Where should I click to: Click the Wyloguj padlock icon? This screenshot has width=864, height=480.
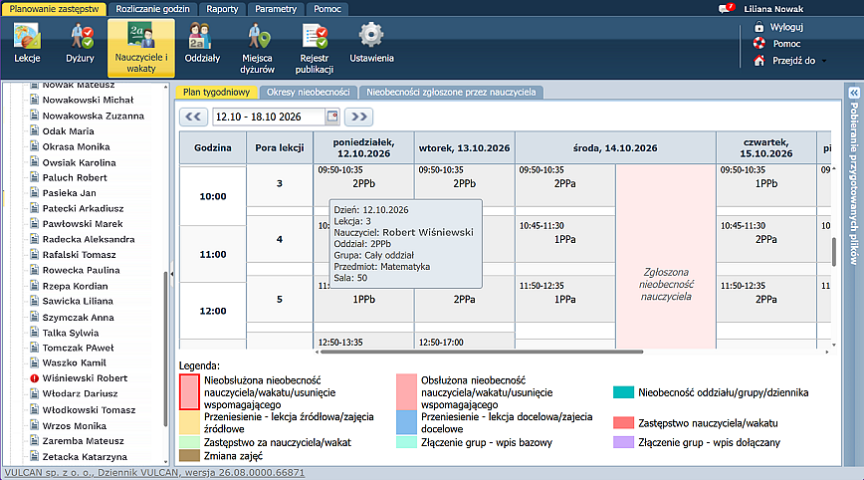point(758,27)
